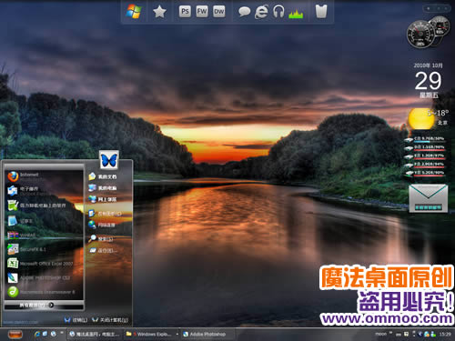Image resolution: width=455 pixels, height=341 pixels.
Task: Launch Microsoft Office Excel 2007
Action: [x=44, y=264]
